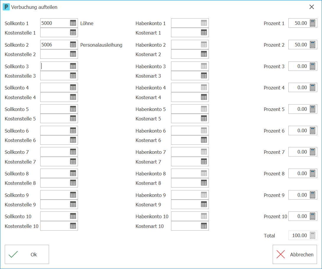Click the Personalausleihung account description
The height and width of the screenshot is (269, 322).
[x=101, y=45]
